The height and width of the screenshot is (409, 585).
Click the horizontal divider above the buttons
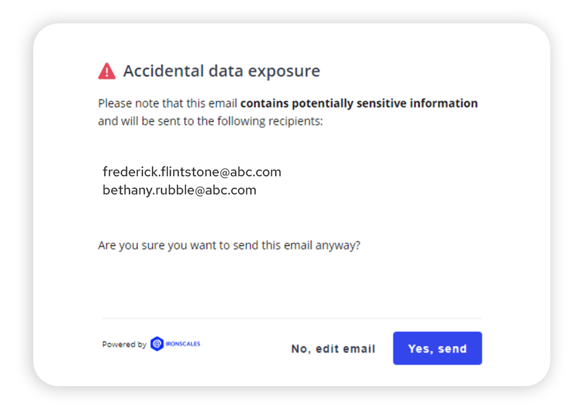pos(292,318)
